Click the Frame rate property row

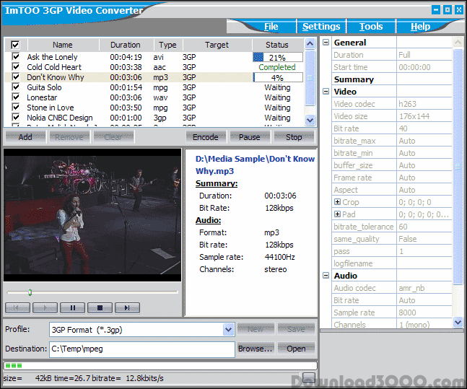click(392, 178)
